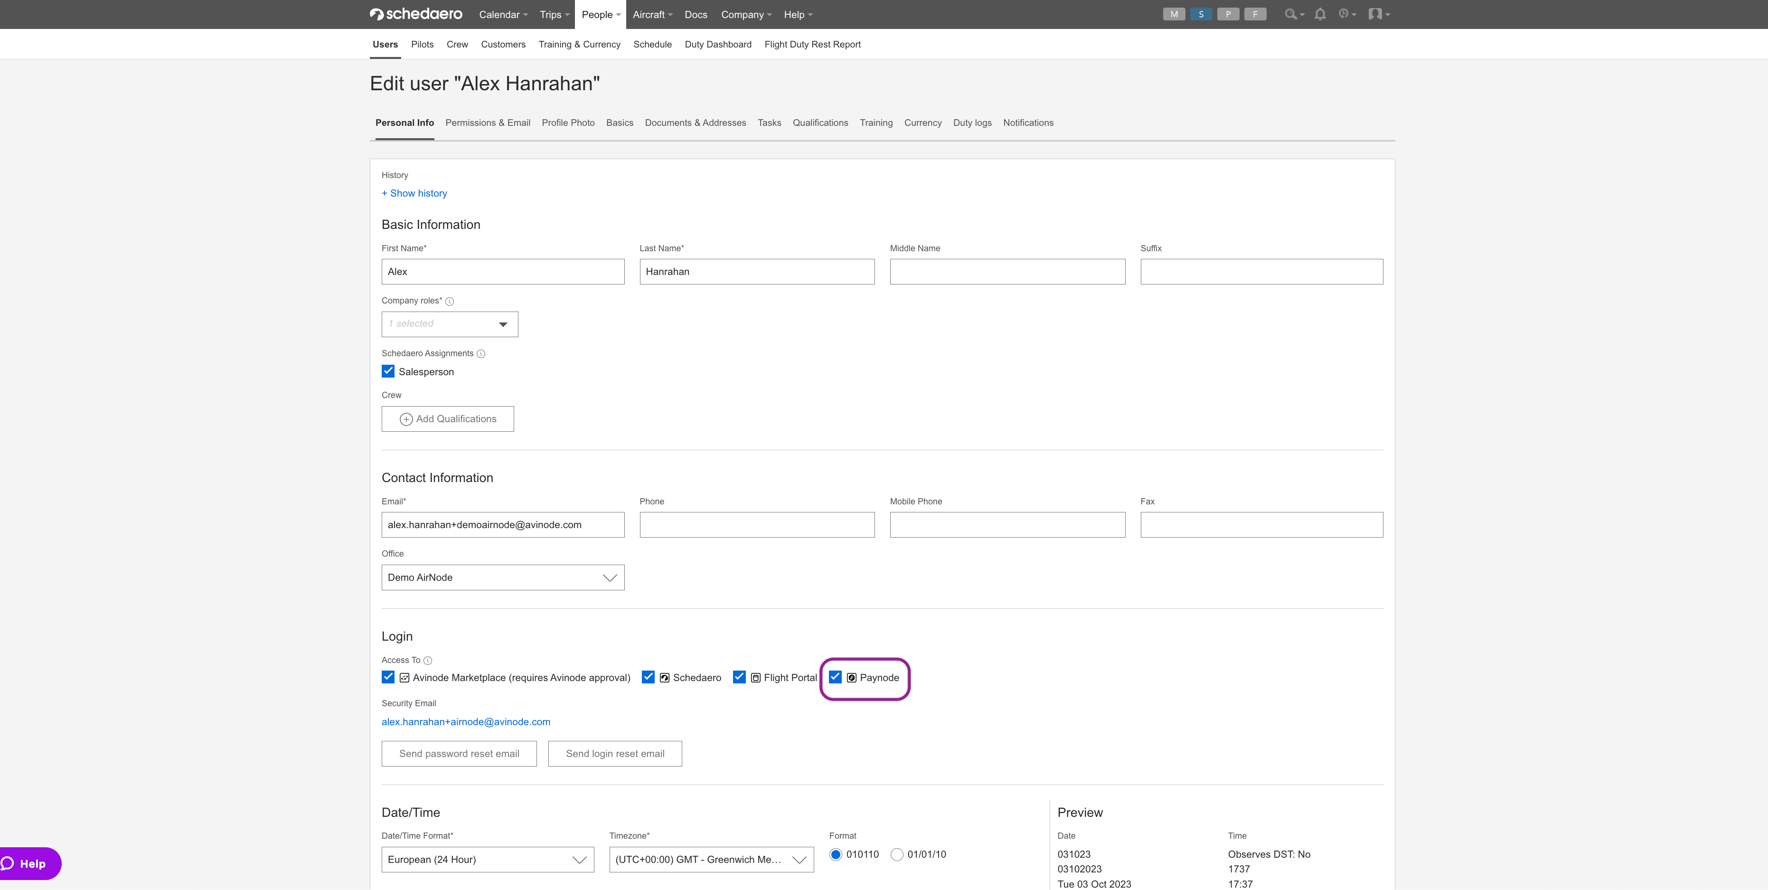Click the Email input field

click(x=502, y=525)
